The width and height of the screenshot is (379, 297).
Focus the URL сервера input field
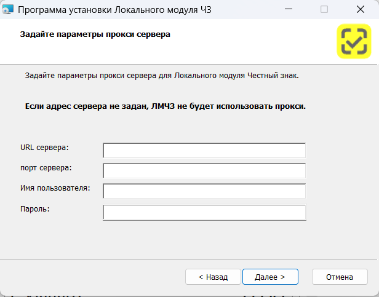[204, 150]
